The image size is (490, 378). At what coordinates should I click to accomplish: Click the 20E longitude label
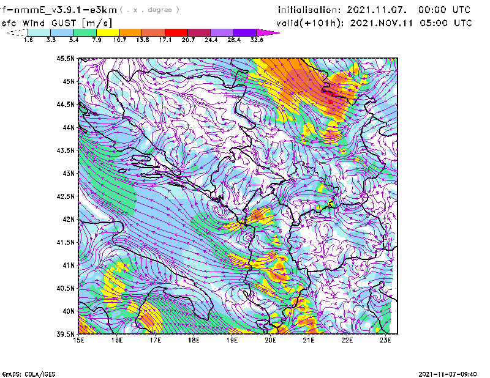[270, 340]
